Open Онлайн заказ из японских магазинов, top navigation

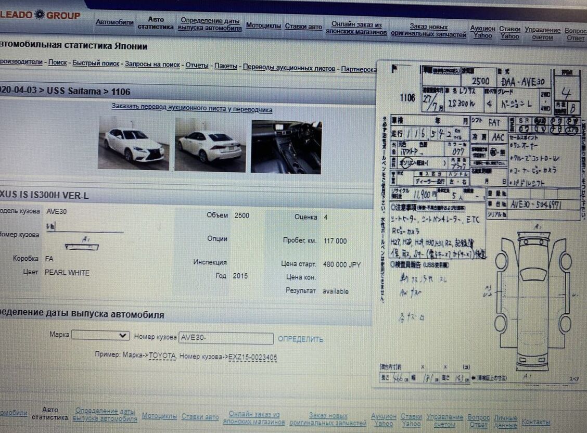click(356, 28)
